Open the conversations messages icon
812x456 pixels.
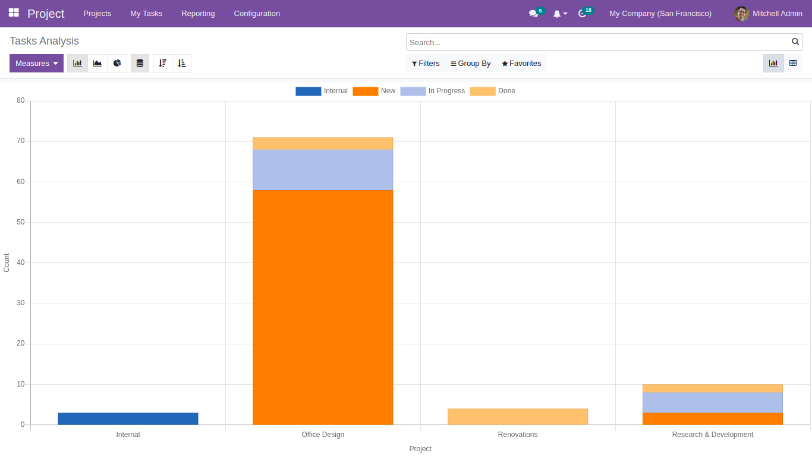click(533, 14)
